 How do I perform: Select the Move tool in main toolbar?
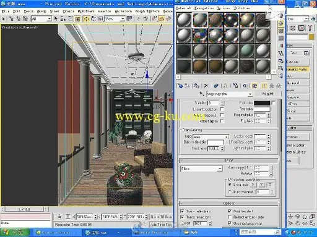point(86,19)
